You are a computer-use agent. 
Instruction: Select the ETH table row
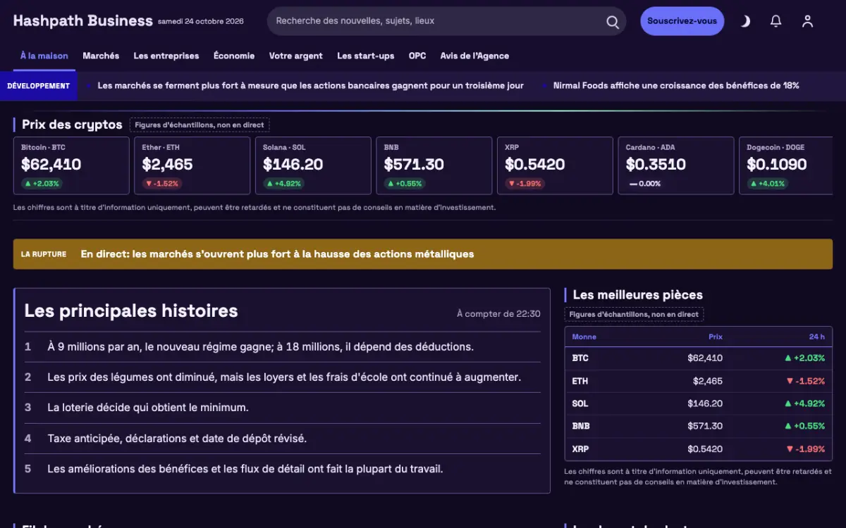[698, 381]
